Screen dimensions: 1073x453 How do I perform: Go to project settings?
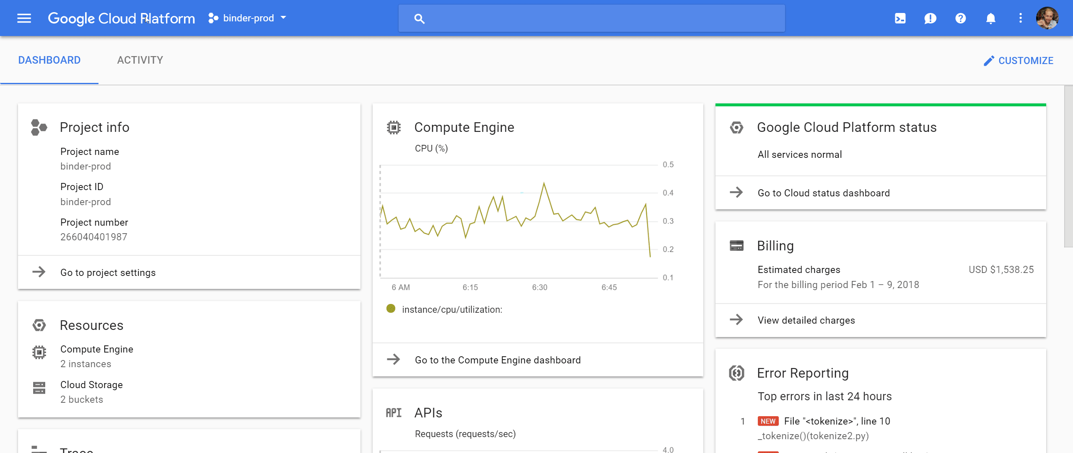coord(189,273)
